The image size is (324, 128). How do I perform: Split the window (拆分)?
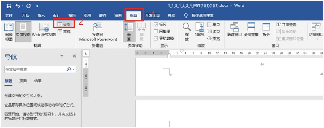click(266, 30)
